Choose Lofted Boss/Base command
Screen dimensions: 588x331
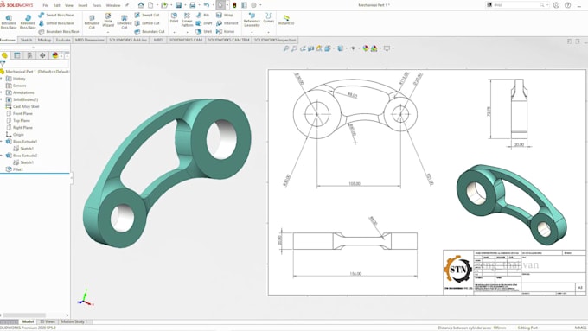tap(56, 23)
